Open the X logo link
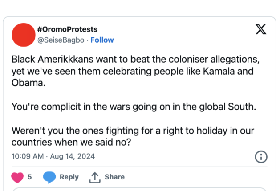This screenshot has width=276, height=191. [x=260, y=30]
